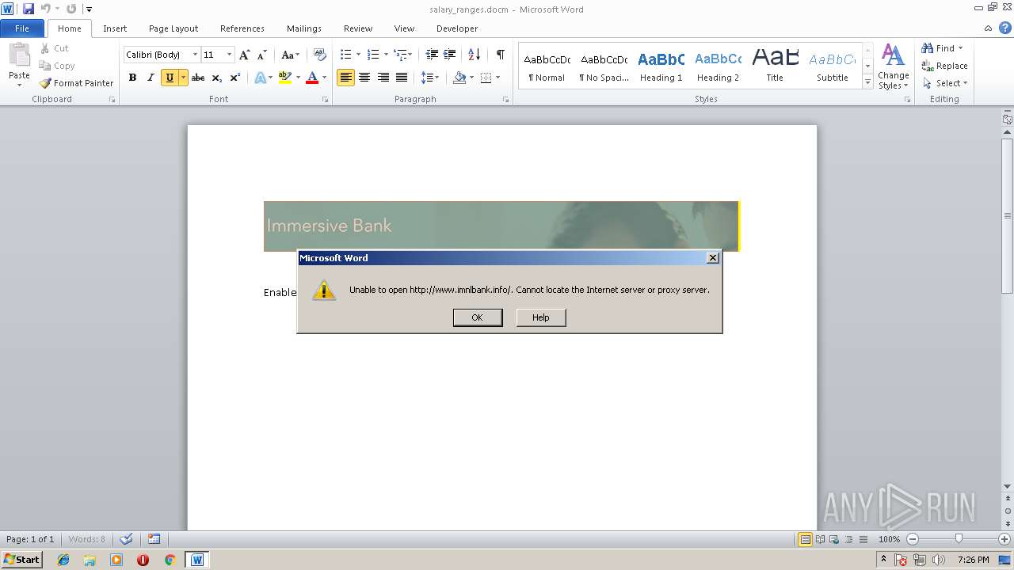This screenshot has height=570, width=1014.
Task: Click the vertical scrollbar down arrow
Action: (x=1007, y=486)
